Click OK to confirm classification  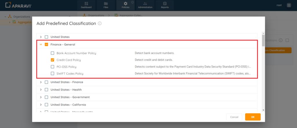tap(253, 117)
